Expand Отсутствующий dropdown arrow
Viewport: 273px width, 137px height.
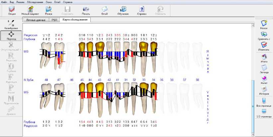[20, 50]
